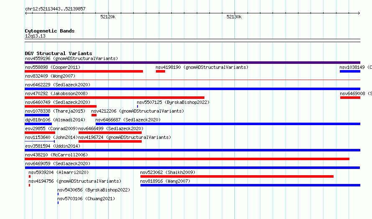Open nsv818916 (Wang2007) label
The image size is (372, 219).
point(165,181)
